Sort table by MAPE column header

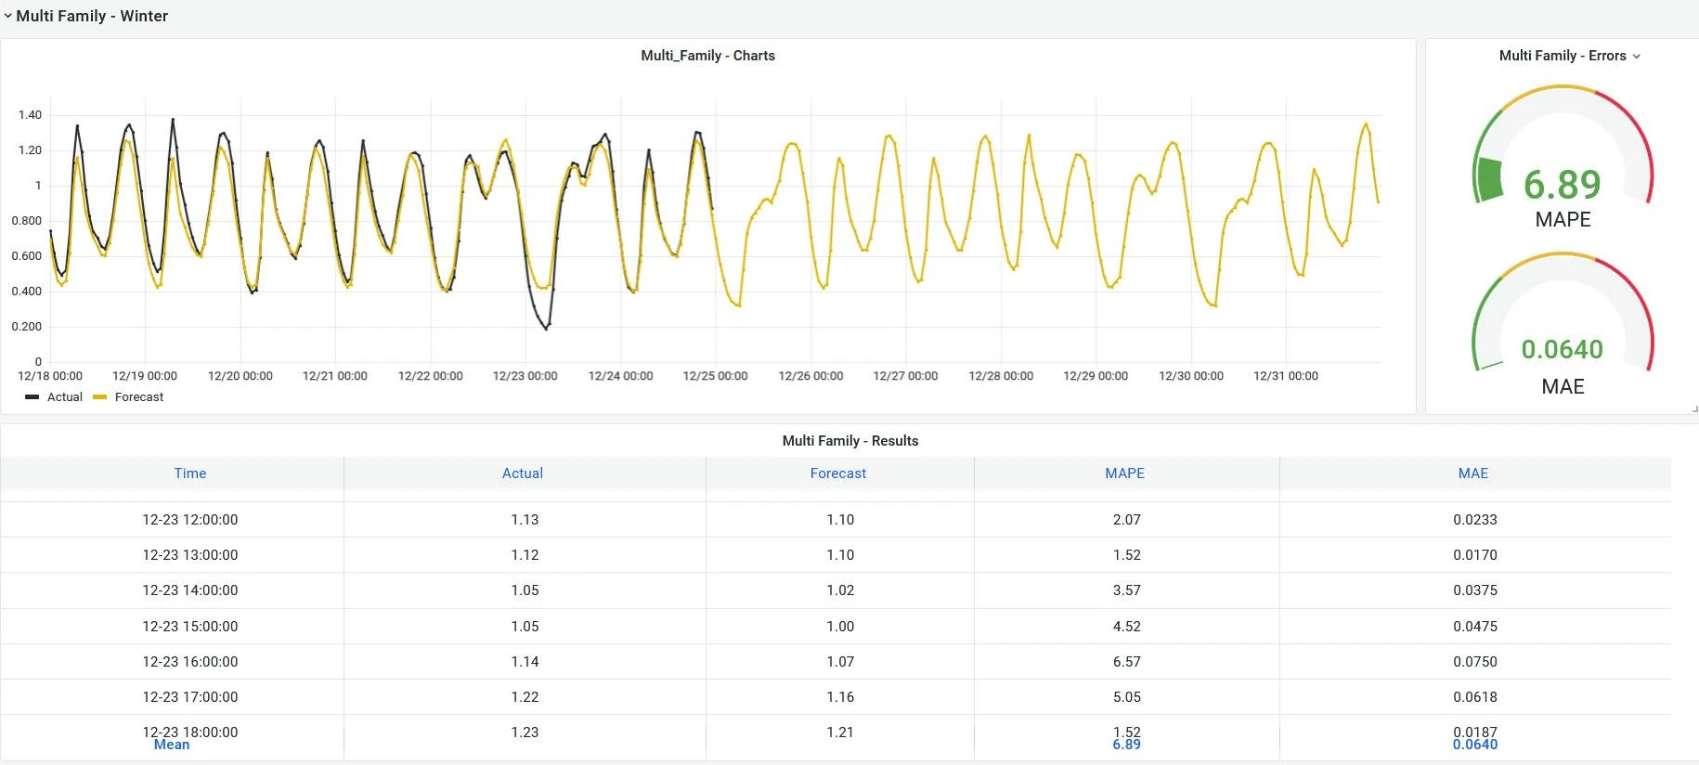[x=1125, y=473]
